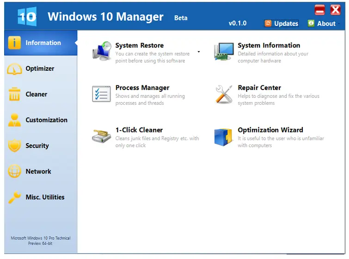Click the System Restore icon
This screenshot has width=349, height=259.
(102, 51)
